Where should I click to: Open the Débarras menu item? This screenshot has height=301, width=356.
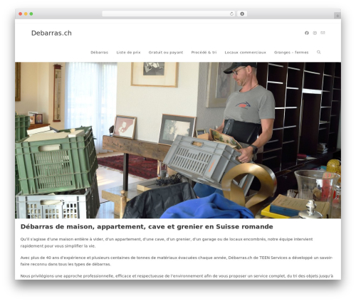pos(99,53)
